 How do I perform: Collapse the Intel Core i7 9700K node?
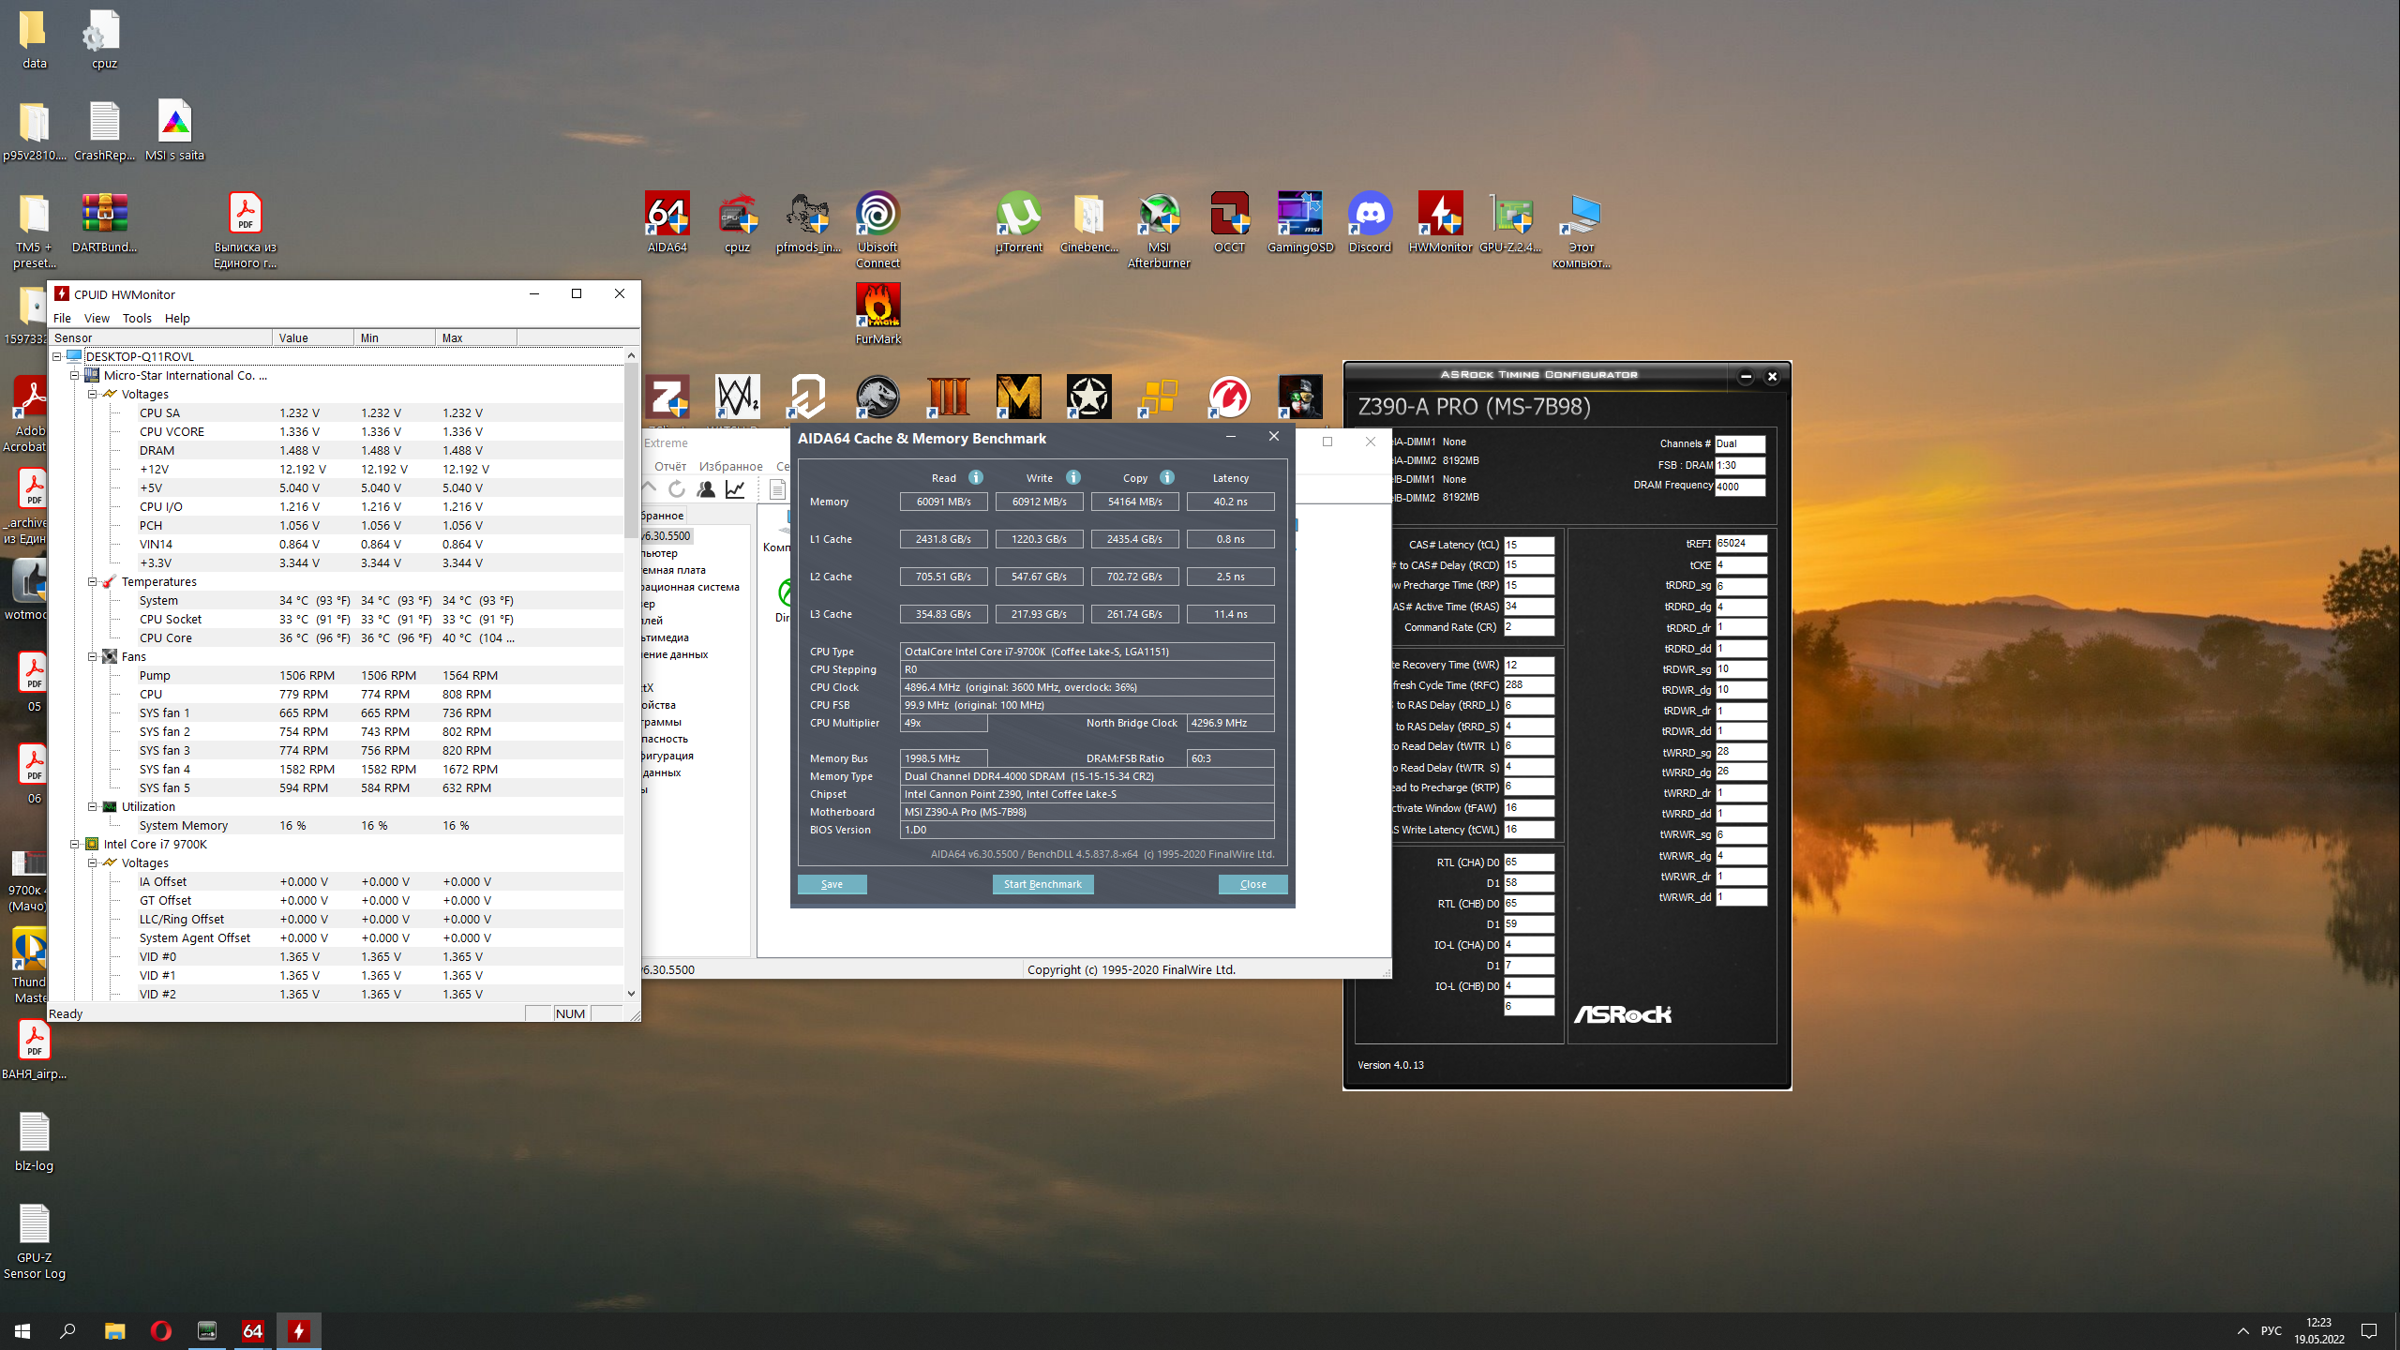(x=75, y=845)
